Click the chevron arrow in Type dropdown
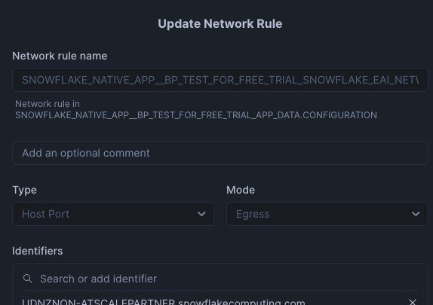Viewport: 433px width, 305px height. click(x=201, y=214)
